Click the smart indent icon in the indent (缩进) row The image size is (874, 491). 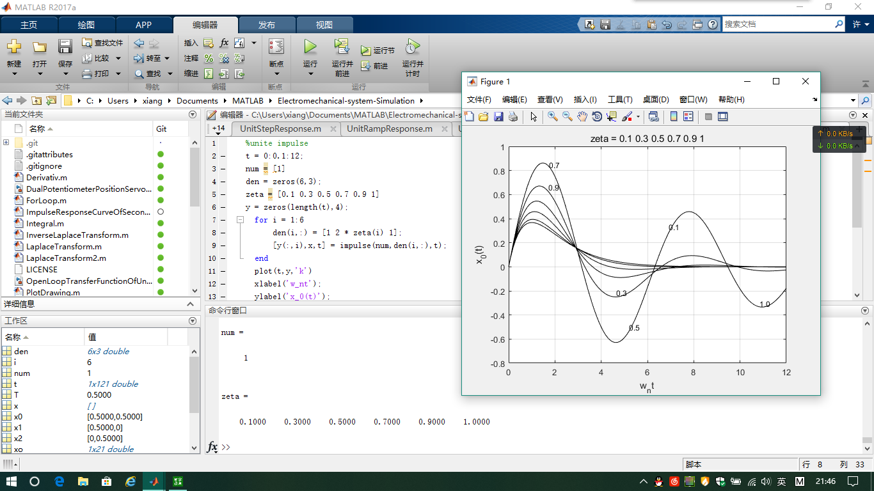pos(209,74)
